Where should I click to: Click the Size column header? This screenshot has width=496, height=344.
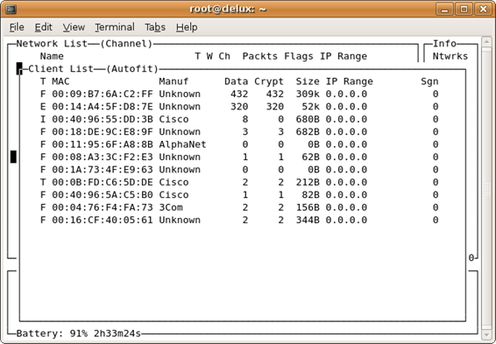click(308, 81)
